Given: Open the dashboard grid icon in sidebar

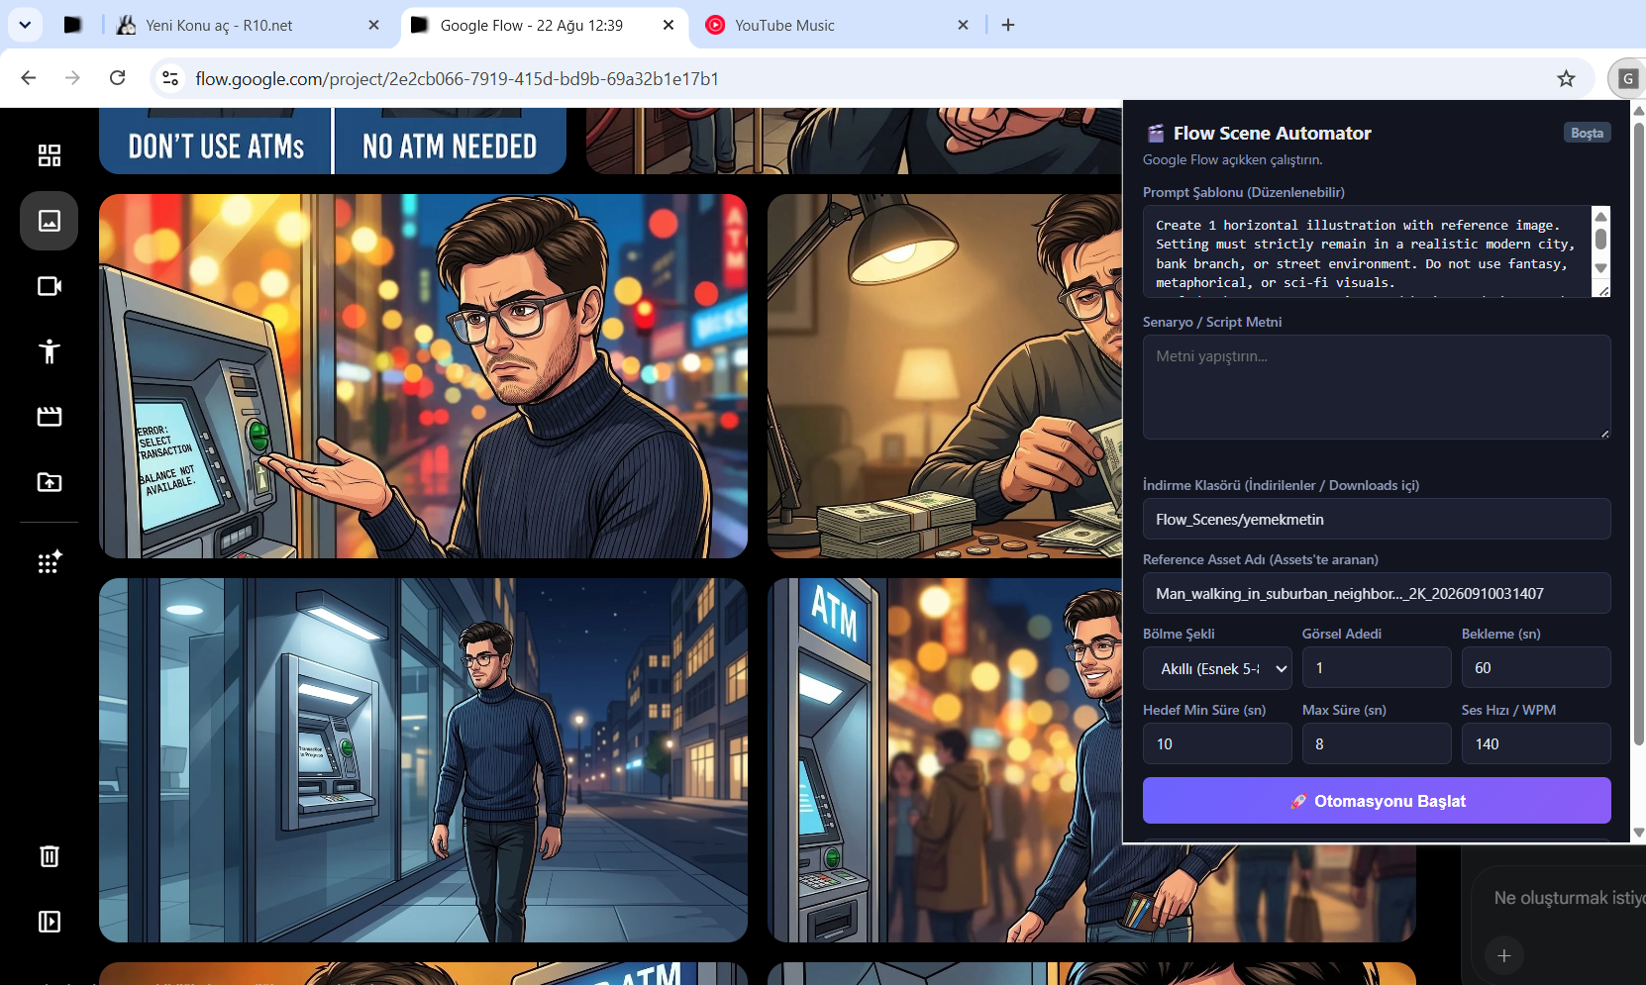Looking at the screenshot, I should pos(49,154).
